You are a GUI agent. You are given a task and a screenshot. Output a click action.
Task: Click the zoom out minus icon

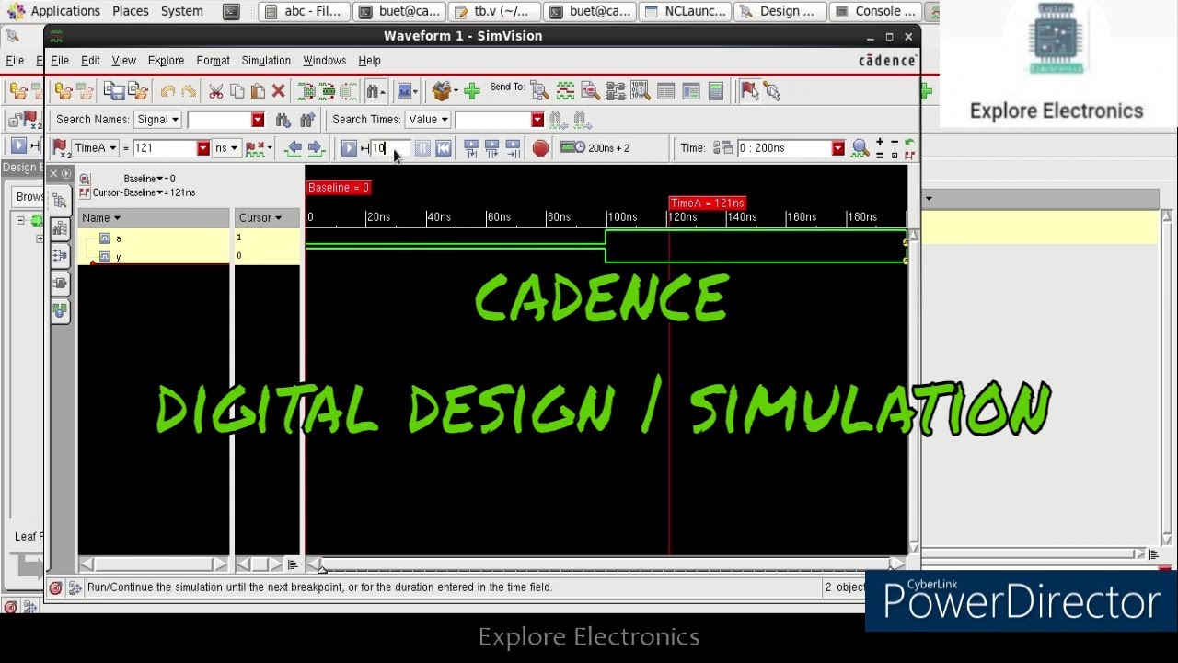(894, 142)
